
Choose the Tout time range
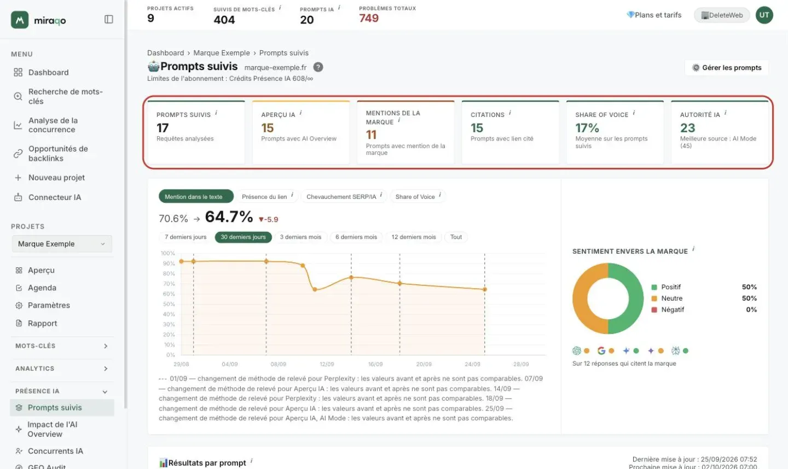[x=456, y=237]
